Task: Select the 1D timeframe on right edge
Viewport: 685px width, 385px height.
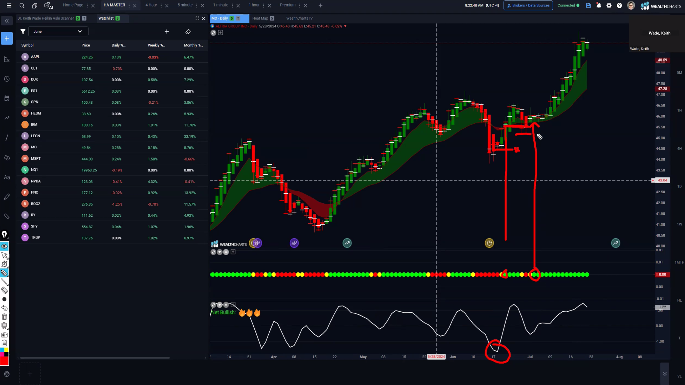Action: point(679,186)
